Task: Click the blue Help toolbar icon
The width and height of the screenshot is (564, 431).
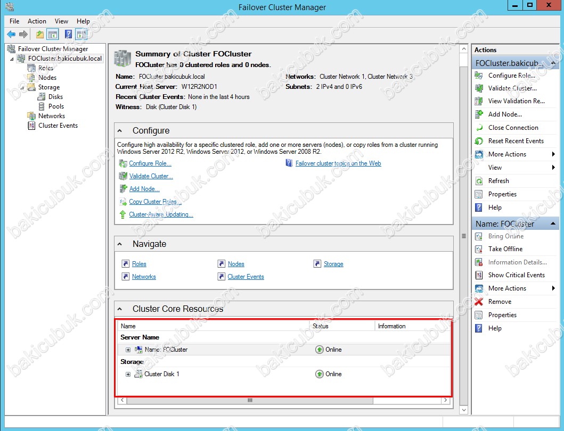Action: pyautogui.click(x=68, y=35)
